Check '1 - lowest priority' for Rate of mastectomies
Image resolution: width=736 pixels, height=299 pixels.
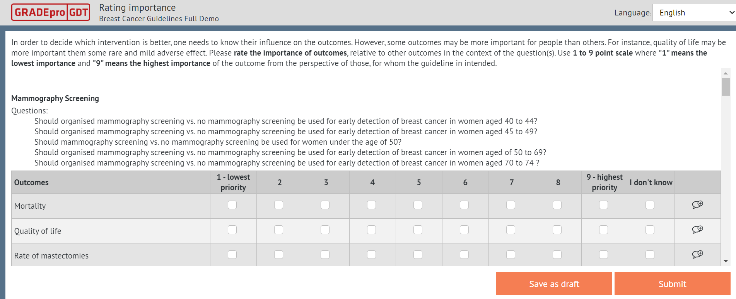[x=232, y=254]
